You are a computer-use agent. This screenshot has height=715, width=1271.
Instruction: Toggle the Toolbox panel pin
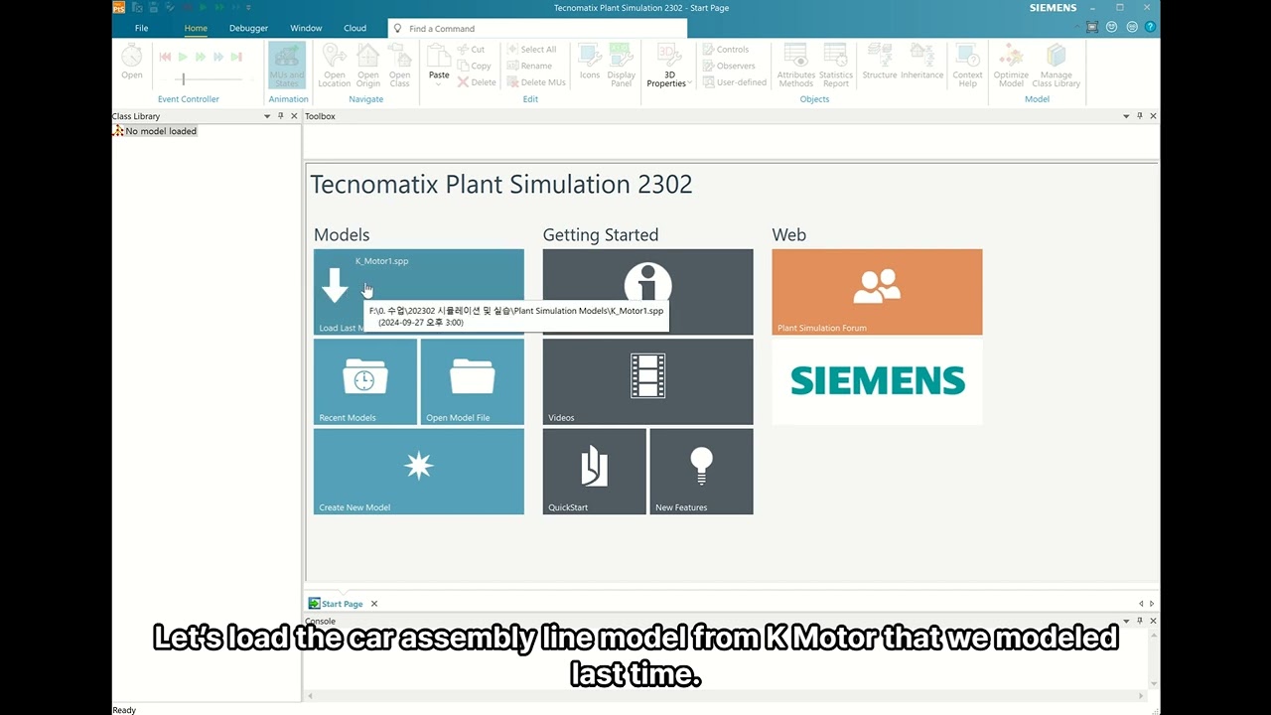click(1140, 116)
